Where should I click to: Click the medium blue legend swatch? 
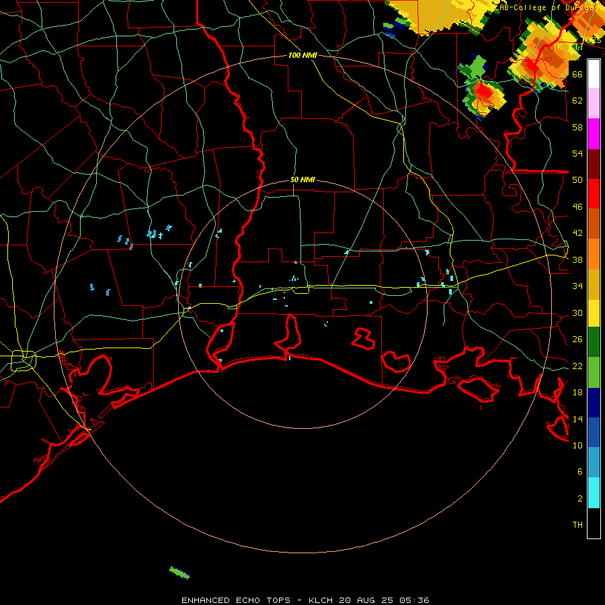click(594, 432)
